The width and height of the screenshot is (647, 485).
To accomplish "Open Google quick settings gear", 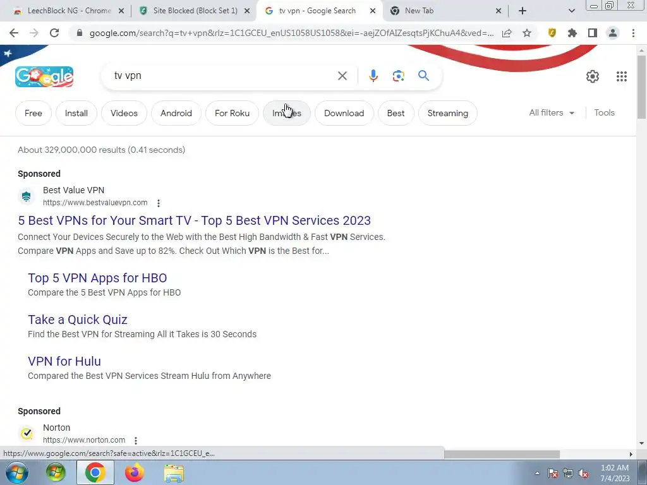I will click(593, 76).
